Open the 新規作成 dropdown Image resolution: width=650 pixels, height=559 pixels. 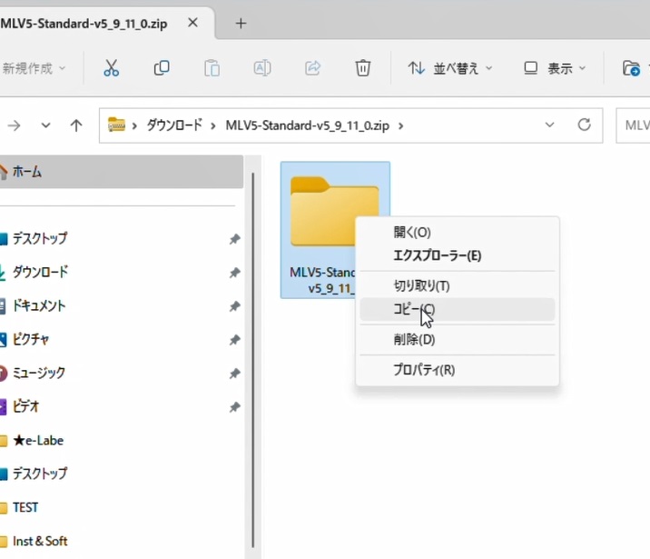point(34,68)
